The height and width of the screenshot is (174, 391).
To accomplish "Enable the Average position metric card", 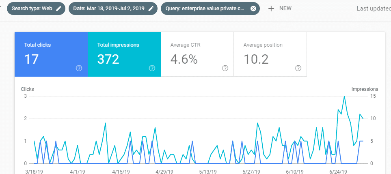I will pyautogui.click(x=270, y=54).
